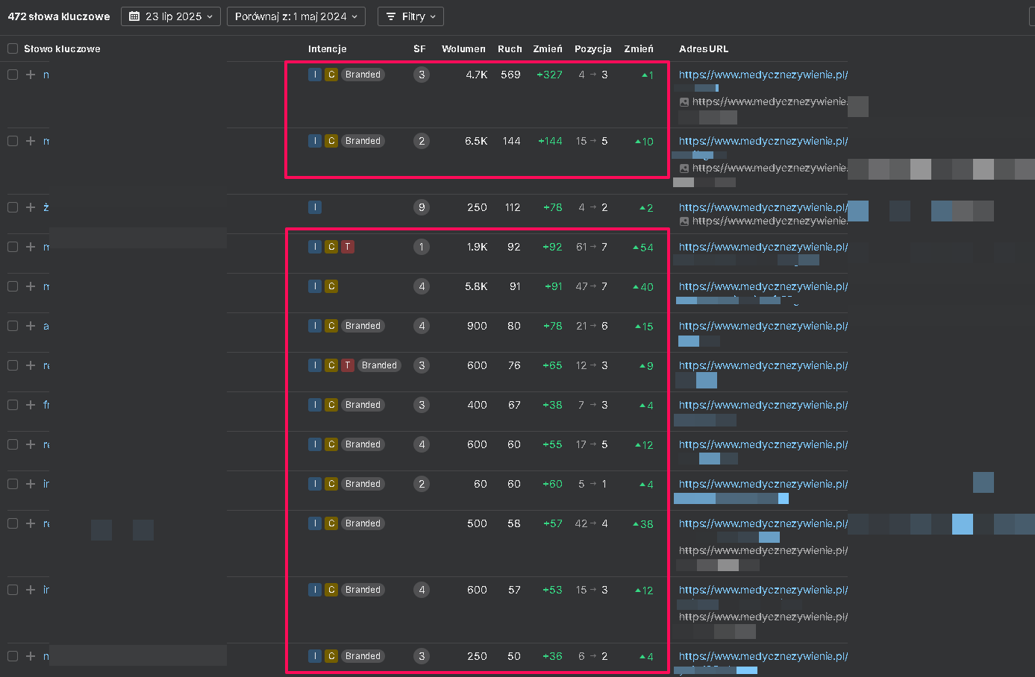Expand the Porównaj z: 1 maj 2024 dropdown
Viewport: 1035px width, 677px height.
tap(296, 16)
